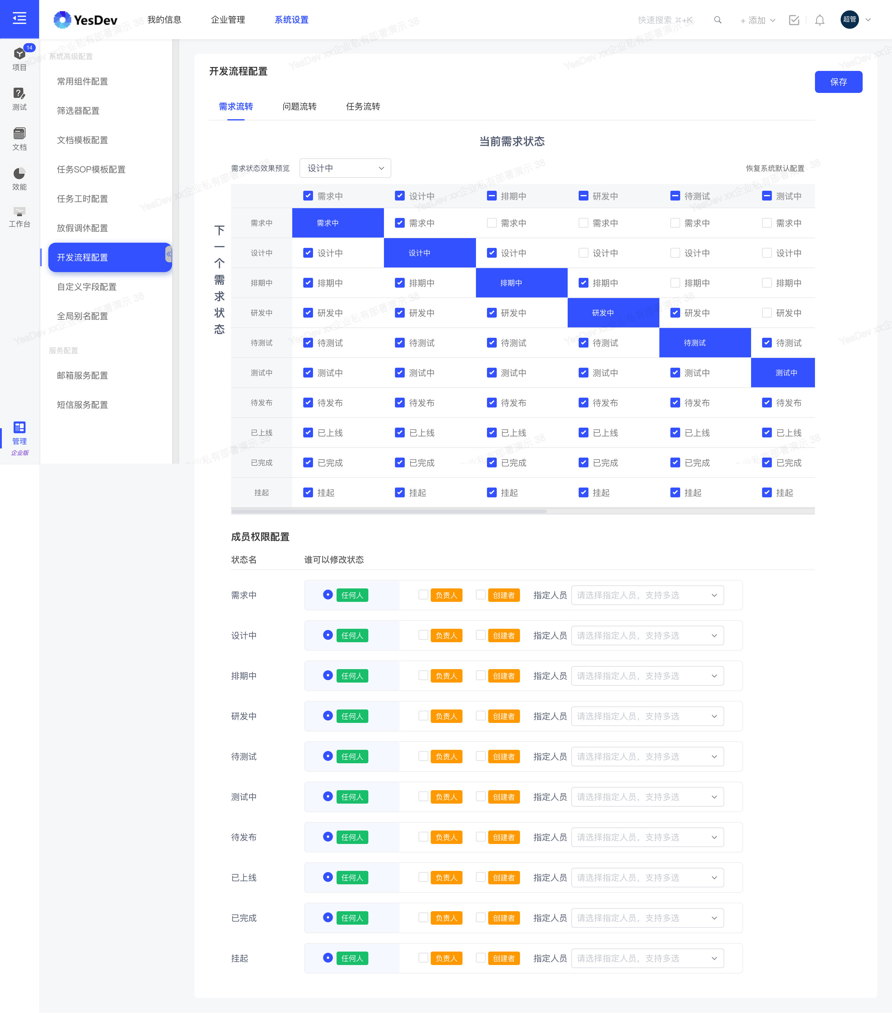Screen dimensions: 892x1013
Task: Click the horizontal scrollbar under status table
Action: pyautogui.click(x=389, y=511)
